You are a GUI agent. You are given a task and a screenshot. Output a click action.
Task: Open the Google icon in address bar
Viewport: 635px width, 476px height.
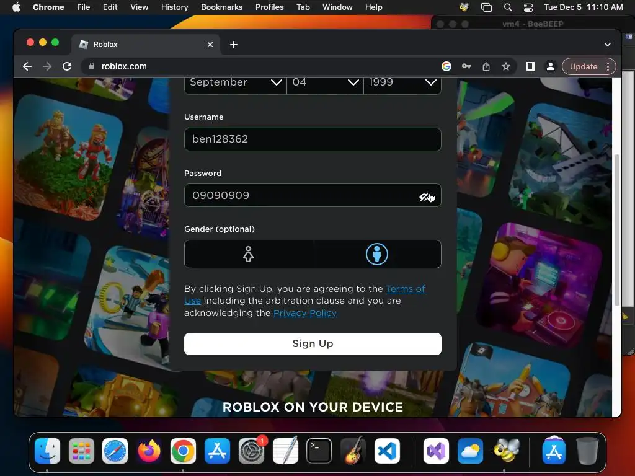coord(446,66)
